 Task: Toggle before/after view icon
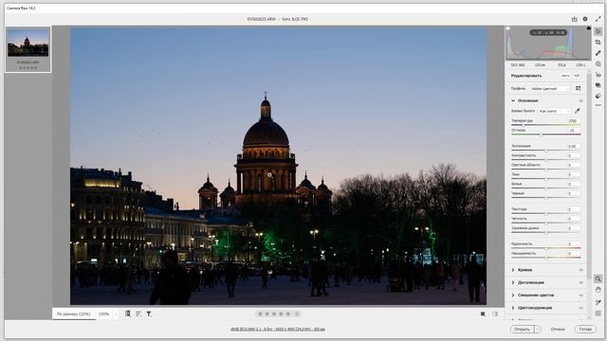click(483, 314)
